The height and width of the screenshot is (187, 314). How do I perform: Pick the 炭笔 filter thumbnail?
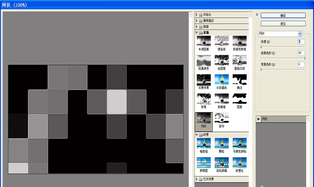point(204,99)
